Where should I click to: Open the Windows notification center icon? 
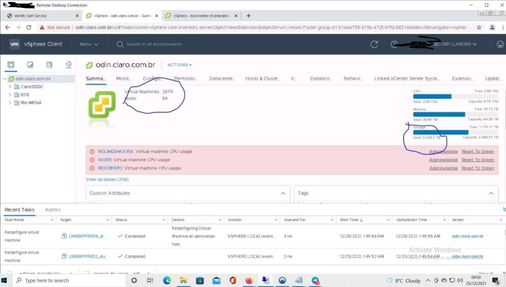coord(496,280)
